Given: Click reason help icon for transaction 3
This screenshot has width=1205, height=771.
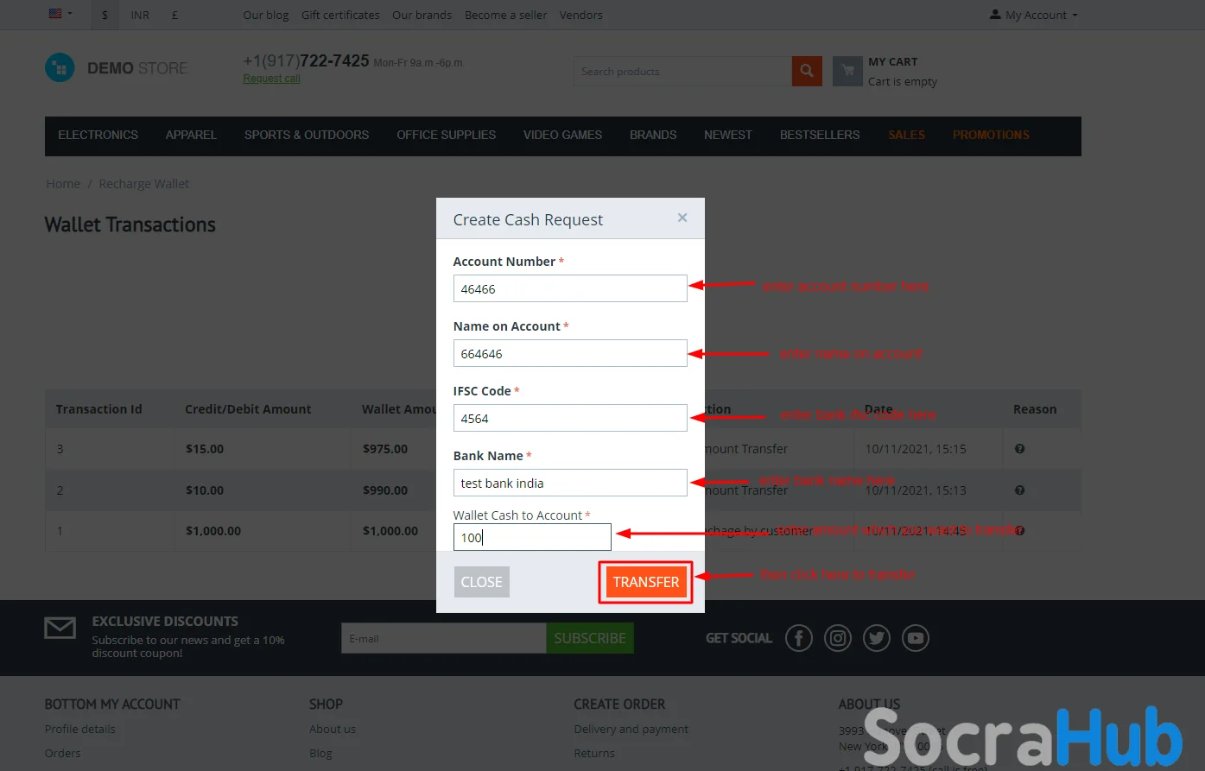Looking at the screenshot, I should pos(1020,449).
